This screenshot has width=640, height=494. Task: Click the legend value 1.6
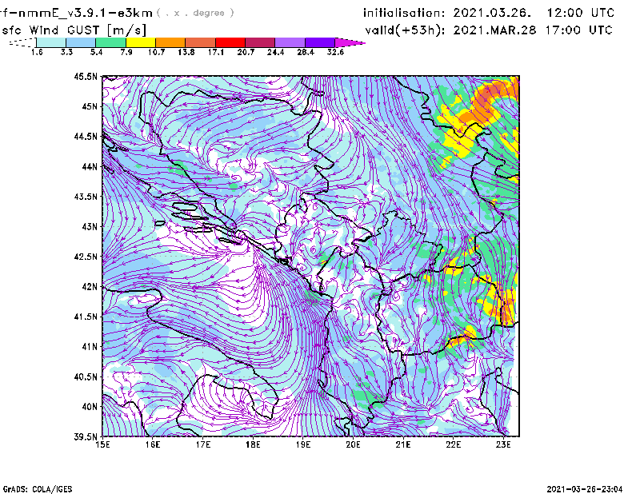pos(37,52)
